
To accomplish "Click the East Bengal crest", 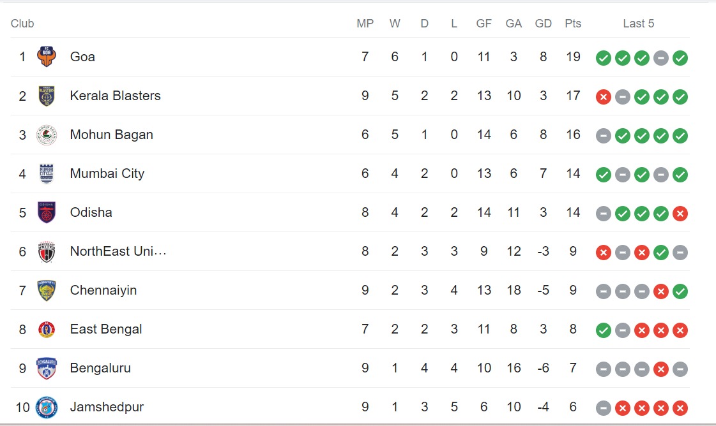I will (x=47, y=329).
